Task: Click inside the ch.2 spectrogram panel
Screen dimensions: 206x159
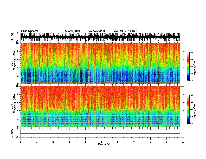Action: [100, 107]
